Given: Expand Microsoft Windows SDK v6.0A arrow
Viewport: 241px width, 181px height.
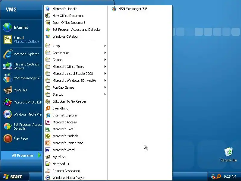Looking at the screenshot, I should (105, 80).
